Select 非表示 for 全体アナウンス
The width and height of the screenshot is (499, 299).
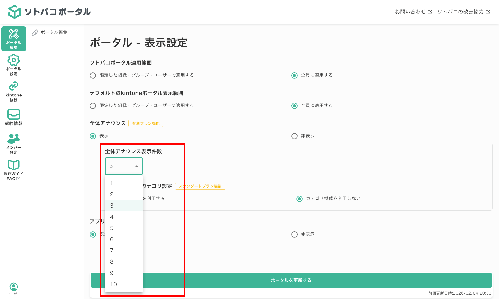294,136
